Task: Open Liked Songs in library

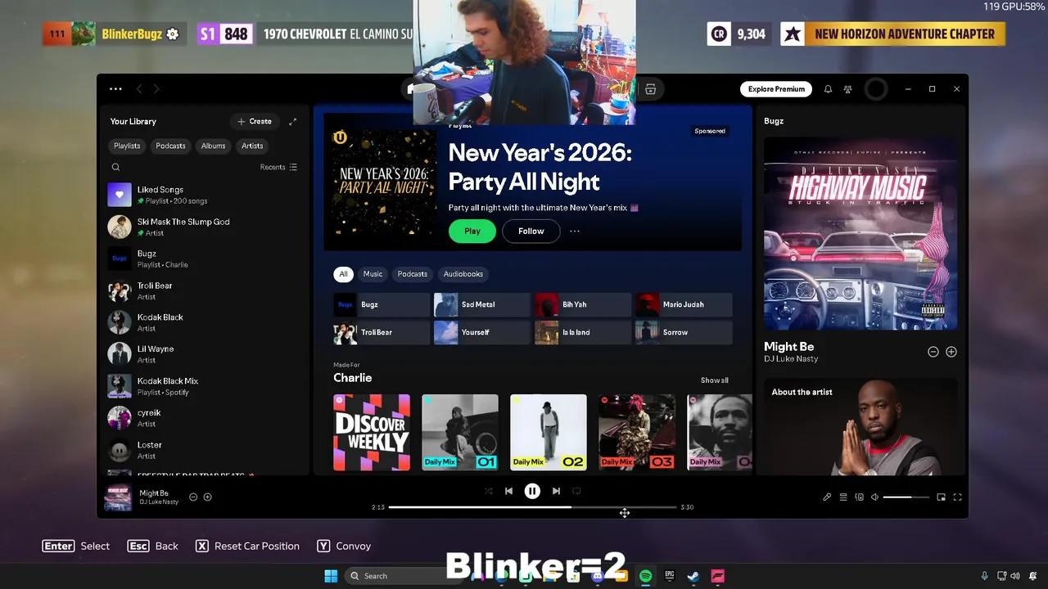Action: click(x=205, y=195)
